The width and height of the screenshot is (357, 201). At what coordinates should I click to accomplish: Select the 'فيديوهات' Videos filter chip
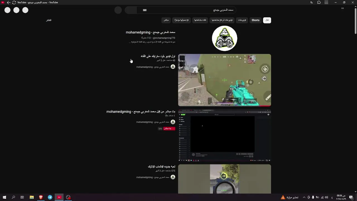coord(242,20)
